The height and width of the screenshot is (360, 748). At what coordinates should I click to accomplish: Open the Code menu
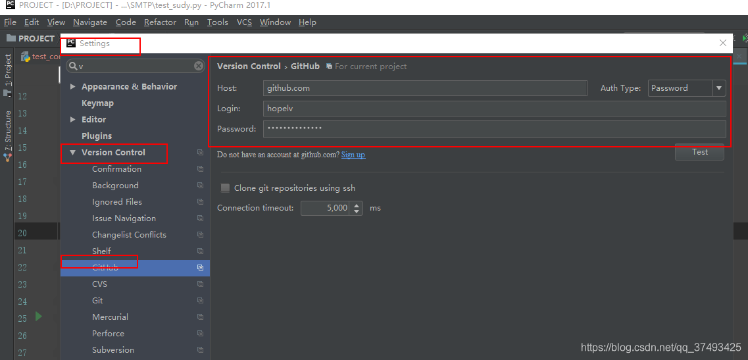126,22
